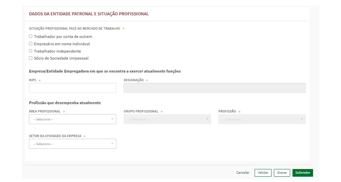The image size is (341, 182).
Task: Click the asterisk beside Grupo Profissional label
Action: (x=162, y=112)
